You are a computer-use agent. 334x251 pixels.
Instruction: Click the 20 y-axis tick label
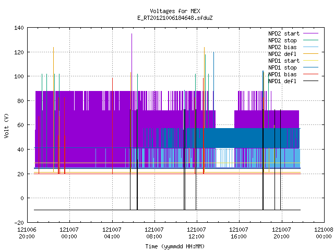click(20, 174)
